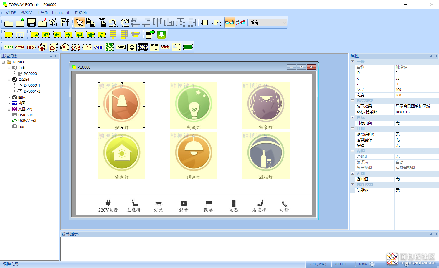This screenshot has height=268, width=439.
Task: Click the compile document icon with the green arrow
Action: 150,35
